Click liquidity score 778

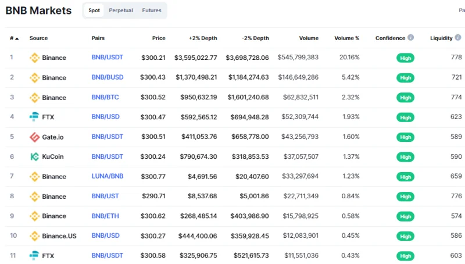click(x=456, y=57)
